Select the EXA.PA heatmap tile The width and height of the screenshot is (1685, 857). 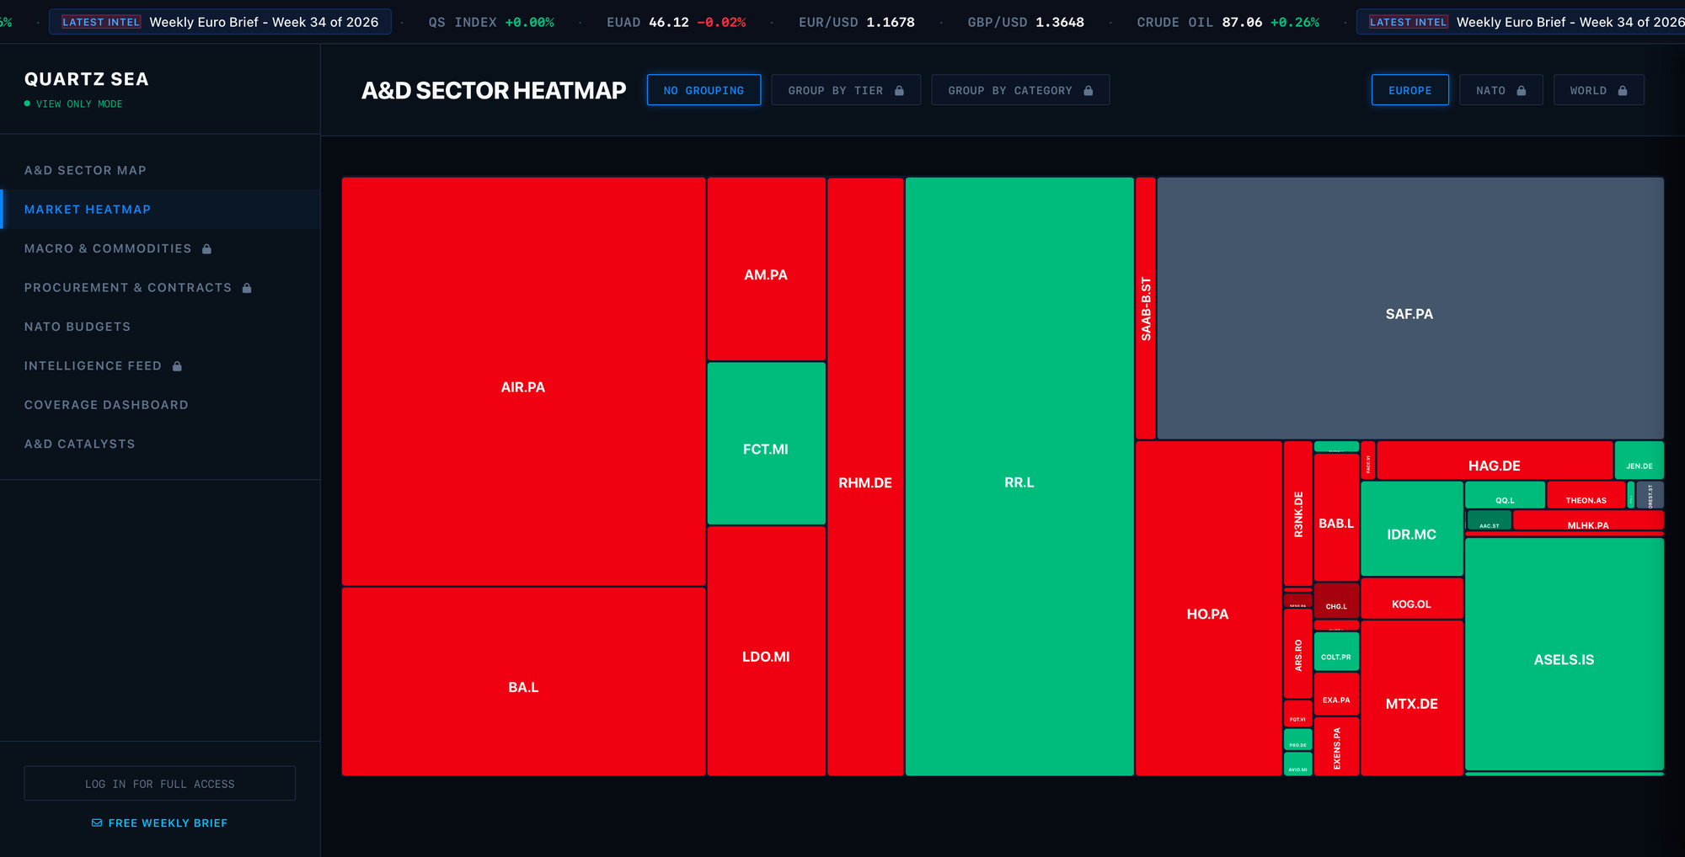1336,695
